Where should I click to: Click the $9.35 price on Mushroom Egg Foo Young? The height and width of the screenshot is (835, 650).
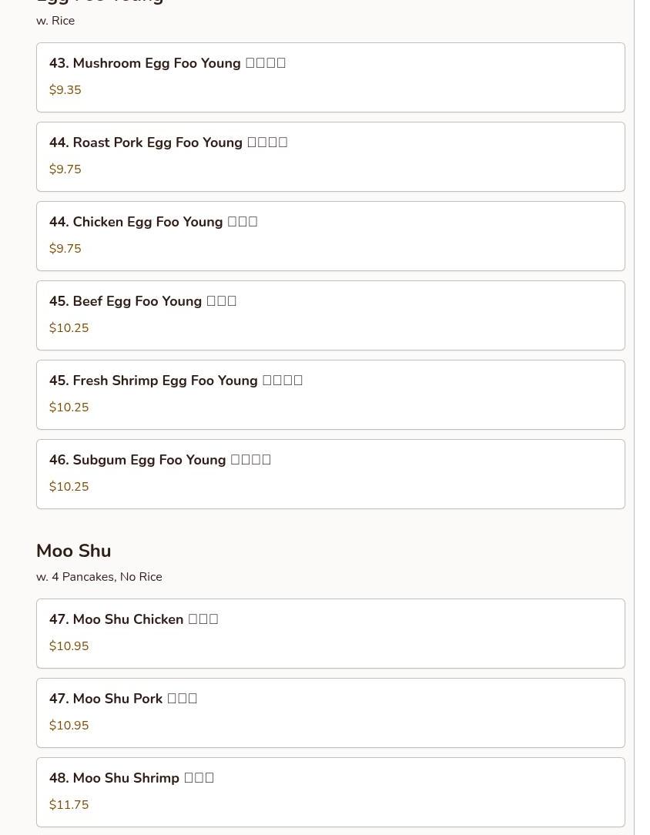[x=65, y=89]
